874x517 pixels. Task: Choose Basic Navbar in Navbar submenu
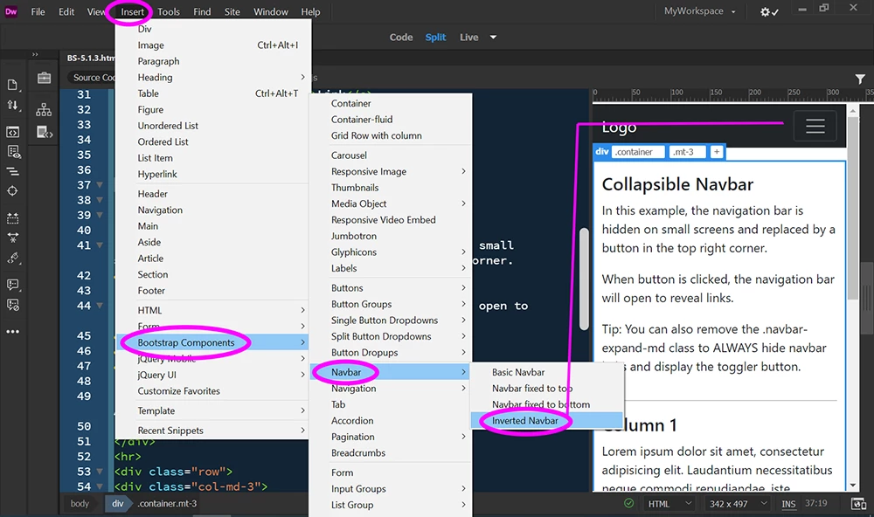546,372
